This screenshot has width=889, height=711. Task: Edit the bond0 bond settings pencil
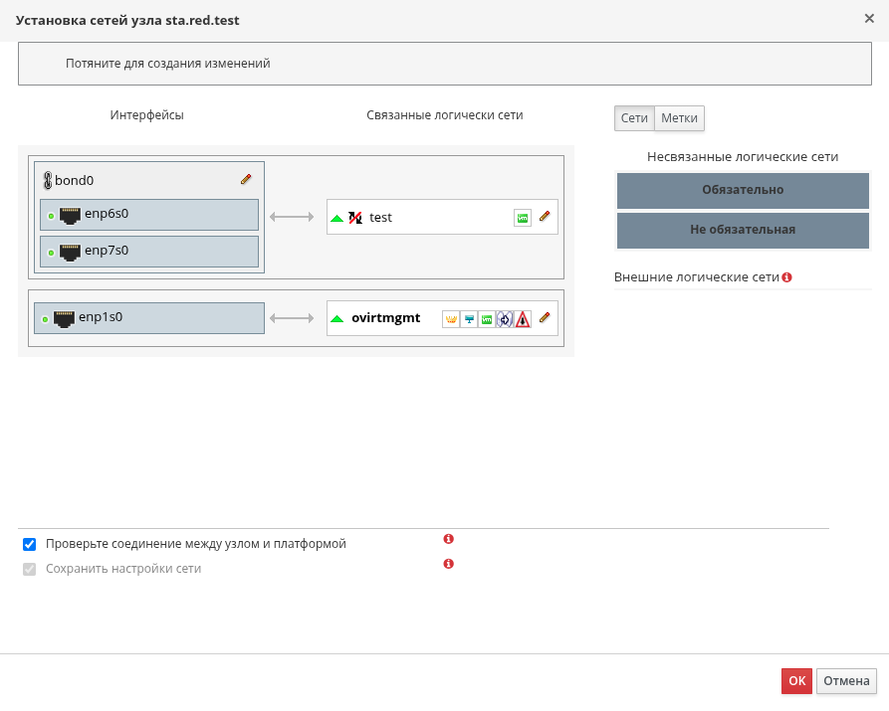coord(246,180)
